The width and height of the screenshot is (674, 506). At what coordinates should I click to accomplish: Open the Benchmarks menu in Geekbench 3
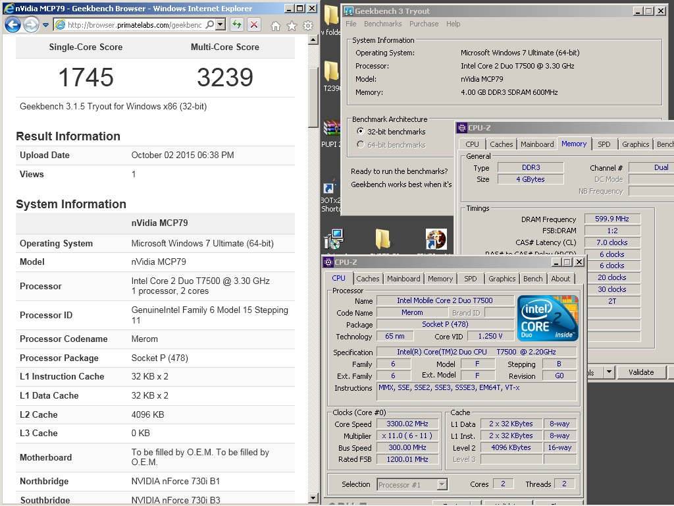(382, 24)
